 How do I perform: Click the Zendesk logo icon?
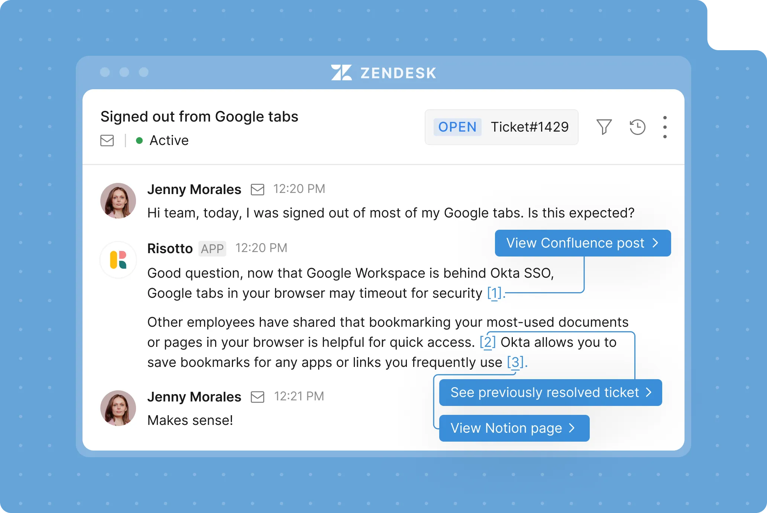point(341,72)
